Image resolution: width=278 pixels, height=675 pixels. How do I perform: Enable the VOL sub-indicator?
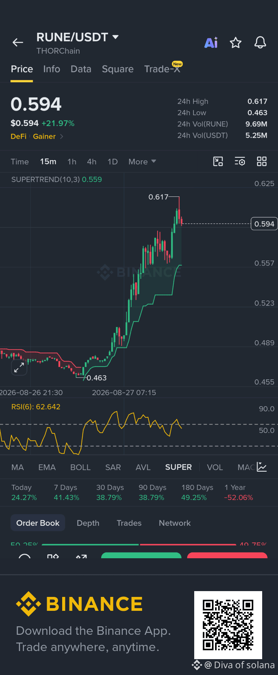click(x=215, y=467)
